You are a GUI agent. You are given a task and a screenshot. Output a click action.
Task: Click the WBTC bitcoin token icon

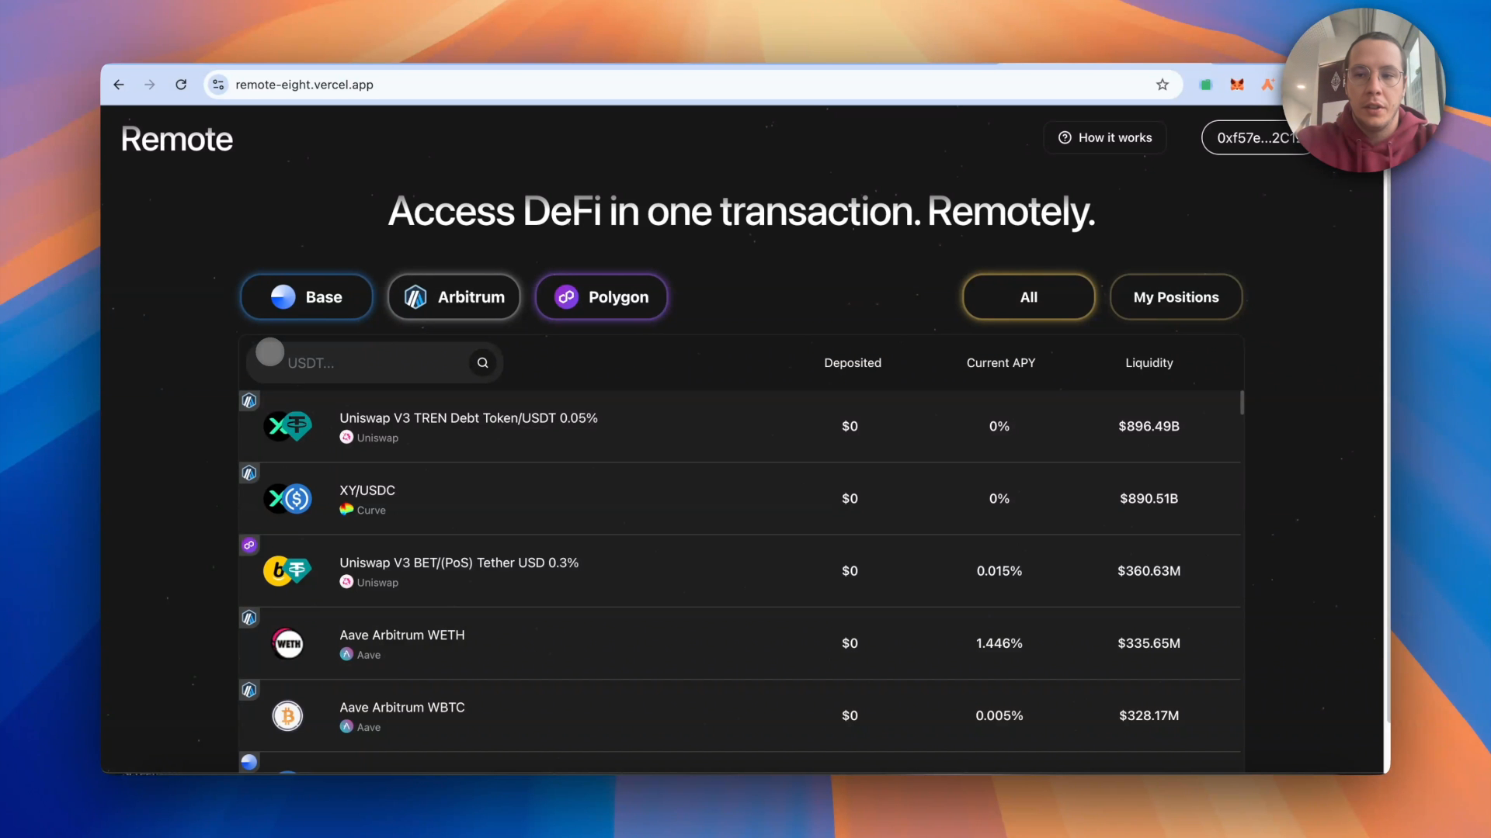(287, 715)
